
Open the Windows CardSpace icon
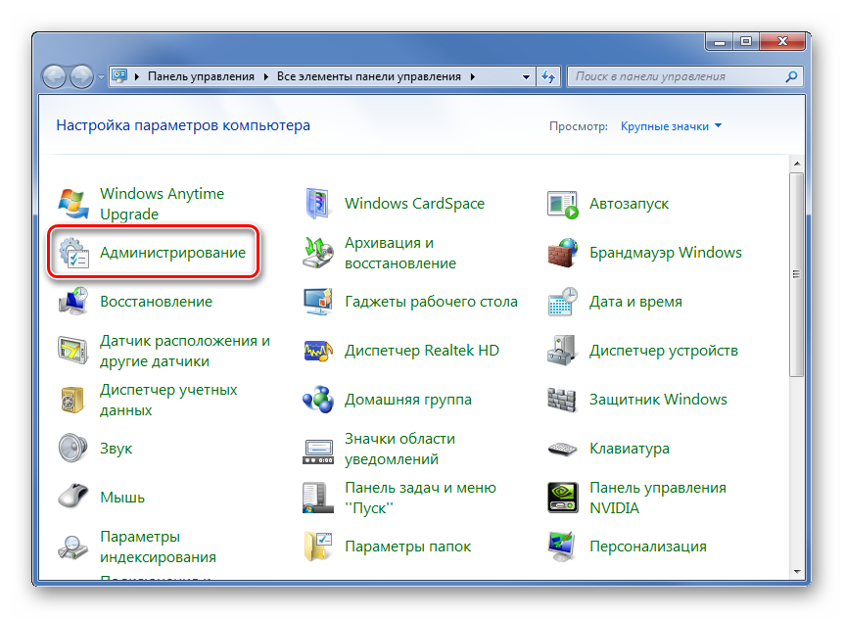click(x=318, y=204)
